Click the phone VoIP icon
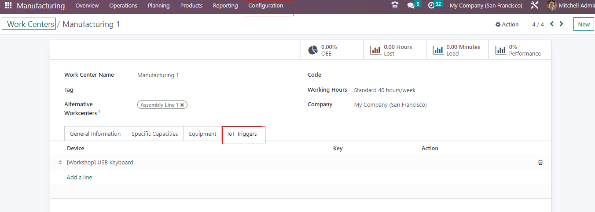The width and height of the screenshot is (595, 212). [395, 6]
